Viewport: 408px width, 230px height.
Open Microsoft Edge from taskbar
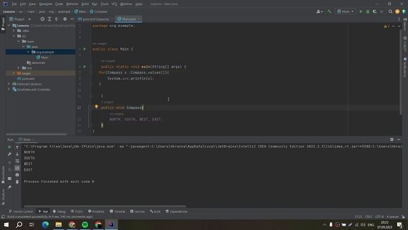(45, 224)
